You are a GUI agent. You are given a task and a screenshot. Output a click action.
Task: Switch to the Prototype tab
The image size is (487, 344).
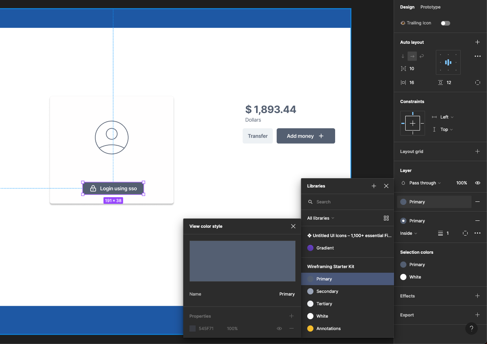coord(430,7)
